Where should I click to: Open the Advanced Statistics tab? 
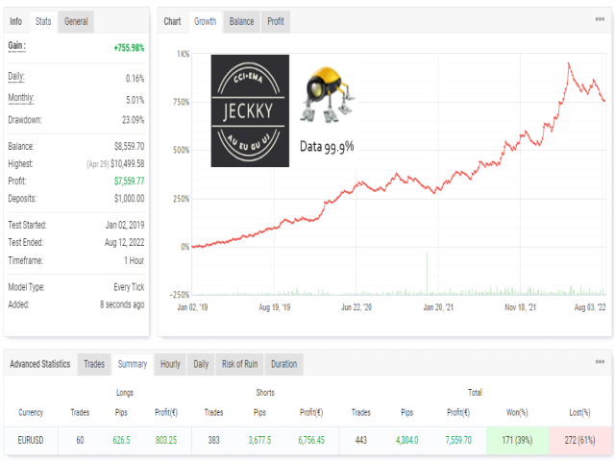(40, 364)
